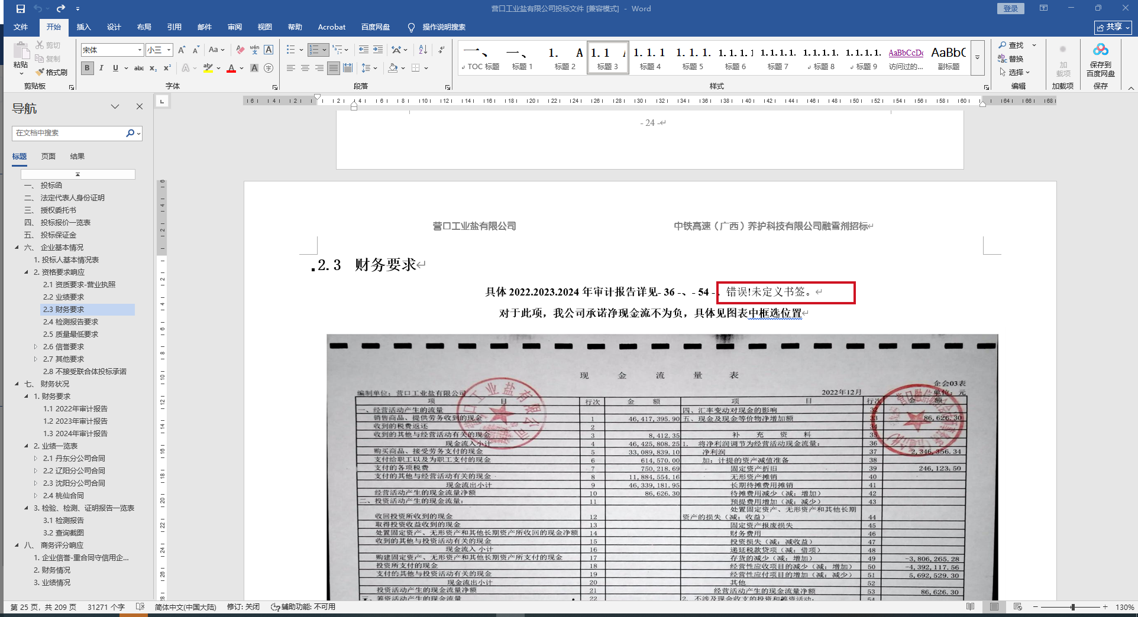Apply bullet list formatting

290,50
